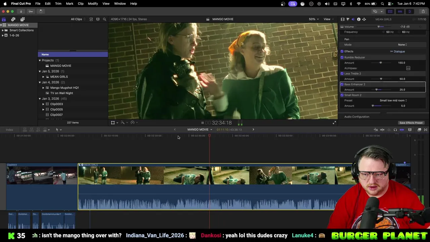Click the Import Media arrow button
430x242 pixels.
21,11
